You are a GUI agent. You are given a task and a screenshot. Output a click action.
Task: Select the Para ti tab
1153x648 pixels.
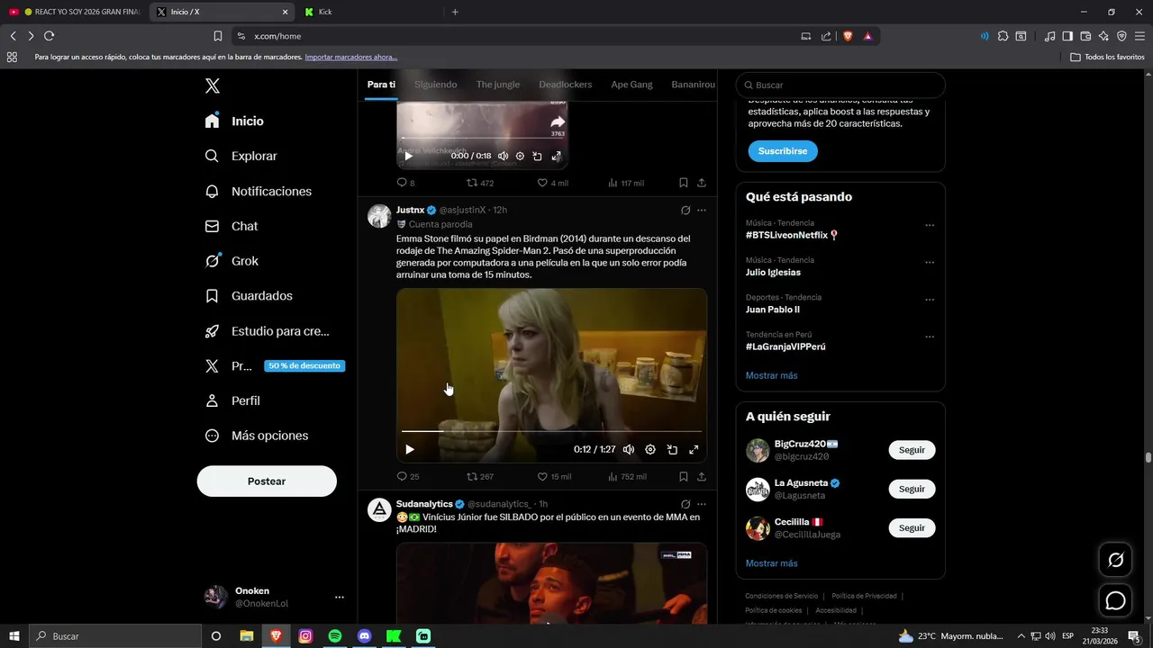381,85
